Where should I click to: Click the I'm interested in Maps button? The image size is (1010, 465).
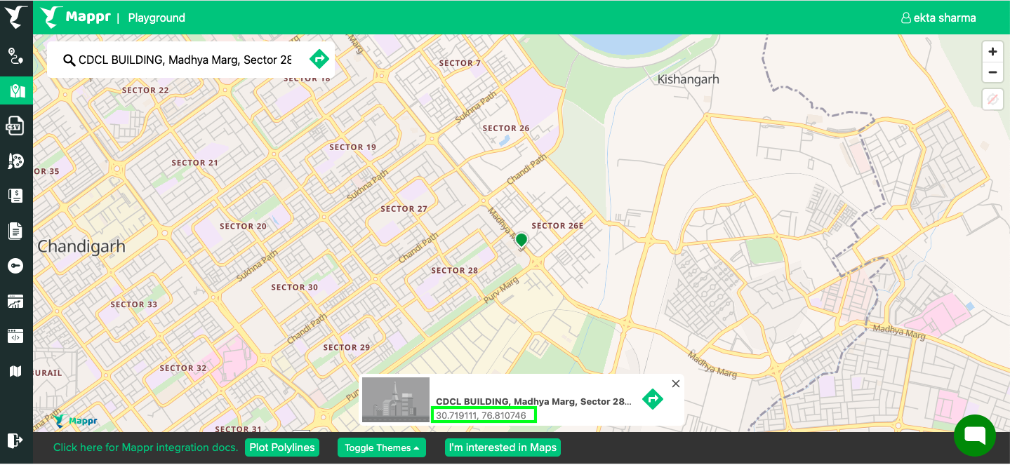click(x=503, y=447)
